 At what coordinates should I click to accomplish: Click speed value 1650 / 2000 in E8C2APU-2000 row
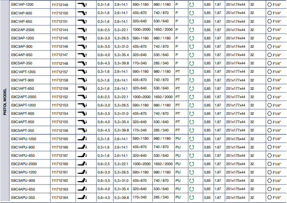[163, 164]
